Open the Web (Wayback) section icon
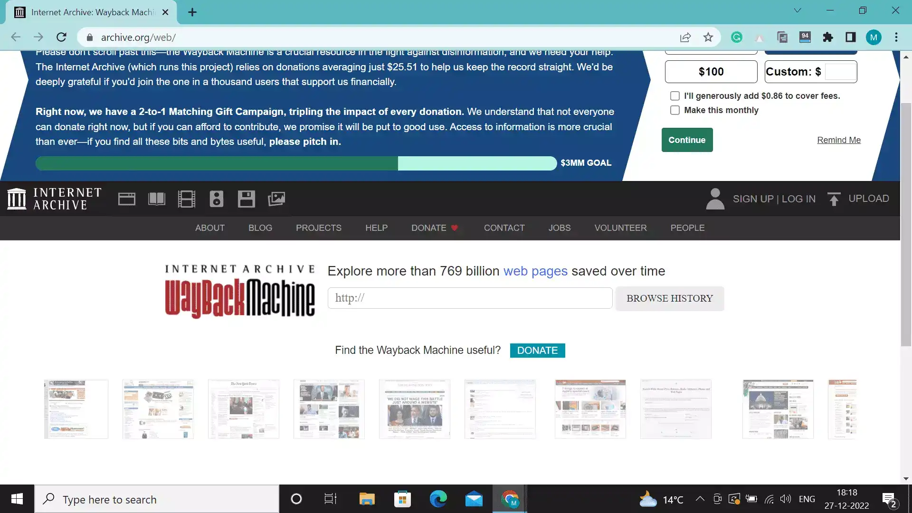912x513 pixels. [x=127, y=199]
